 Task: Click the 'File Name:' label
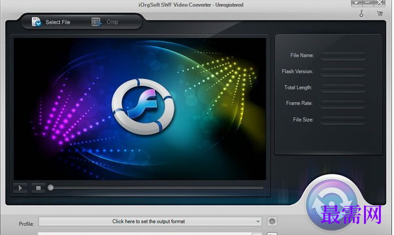[302, 55]
